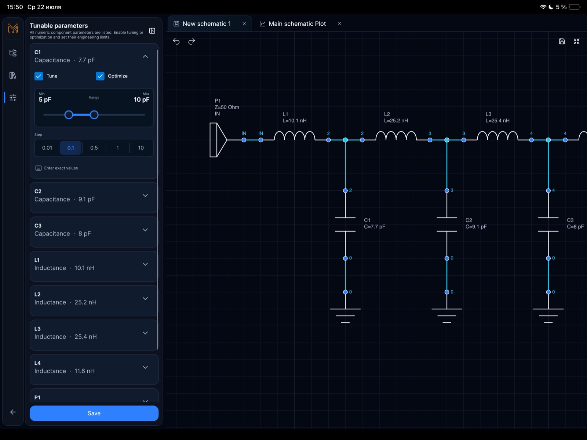Image resolution: width=587 pixels, height=440 pixels.
Task: Expand the L4 inductance card
Action: coord(145,367)
